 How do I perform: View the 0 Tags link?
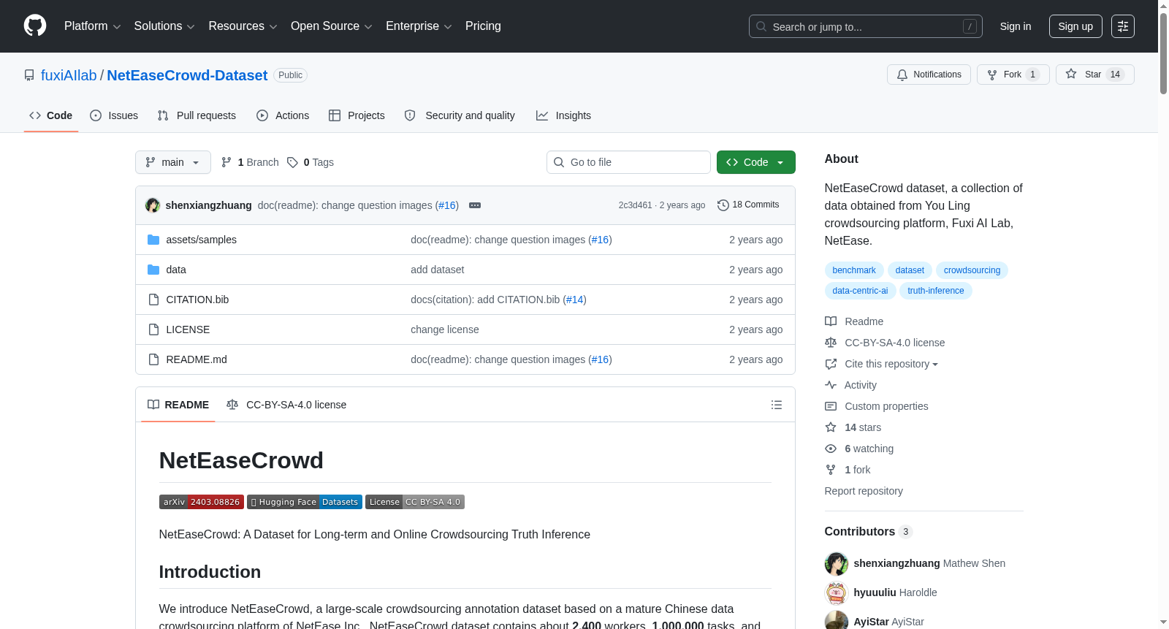(x=311, y=162)
